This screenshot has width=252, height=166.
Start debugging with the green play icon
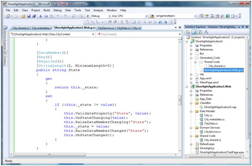88,16
